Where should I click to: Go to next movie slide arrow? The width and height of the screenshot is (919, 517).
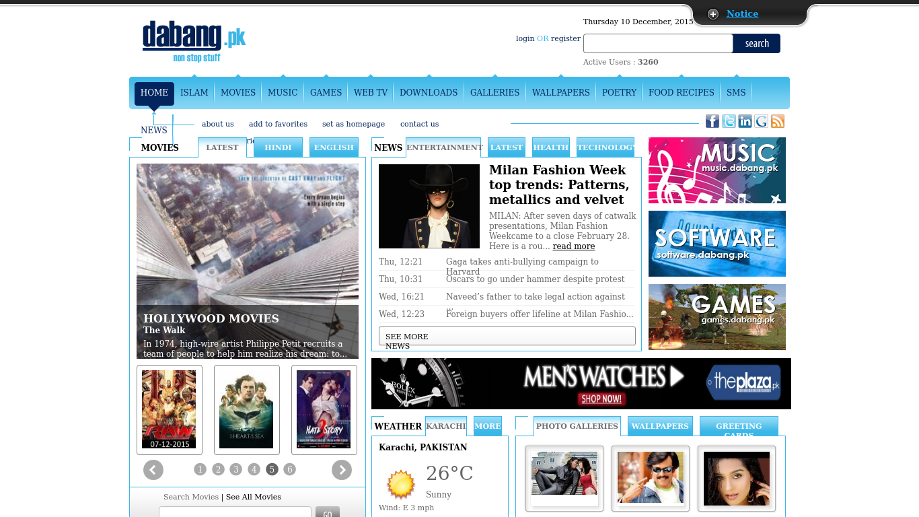[x=342, y=470]
